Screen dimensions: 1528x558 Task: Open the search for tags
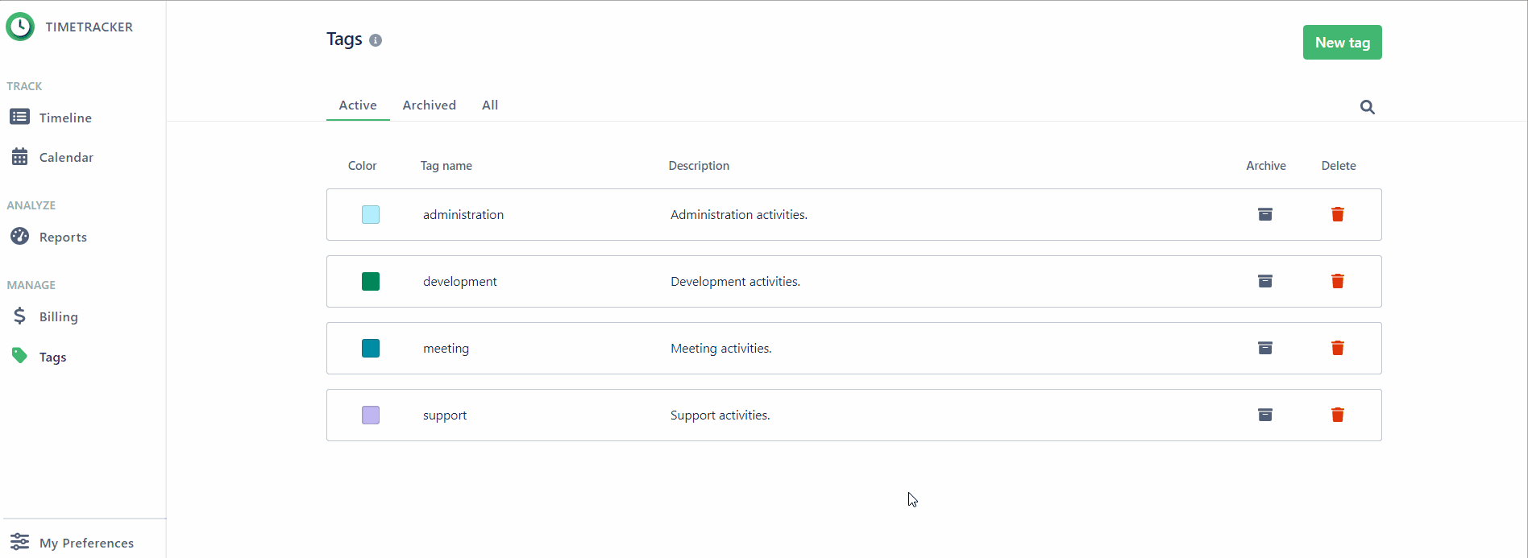(x=1367, y=107)
